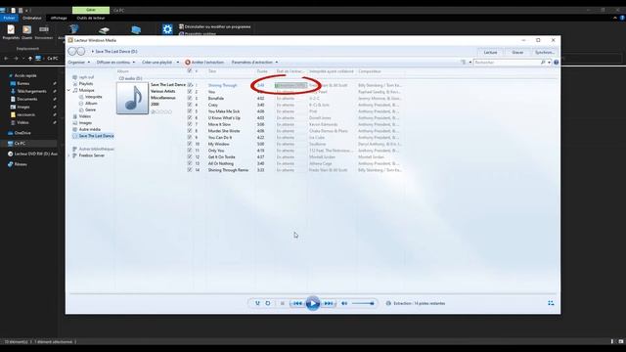The width and height of the screenshot is (626, 352).
Task: Skip to the next track button
Action: 329,303
